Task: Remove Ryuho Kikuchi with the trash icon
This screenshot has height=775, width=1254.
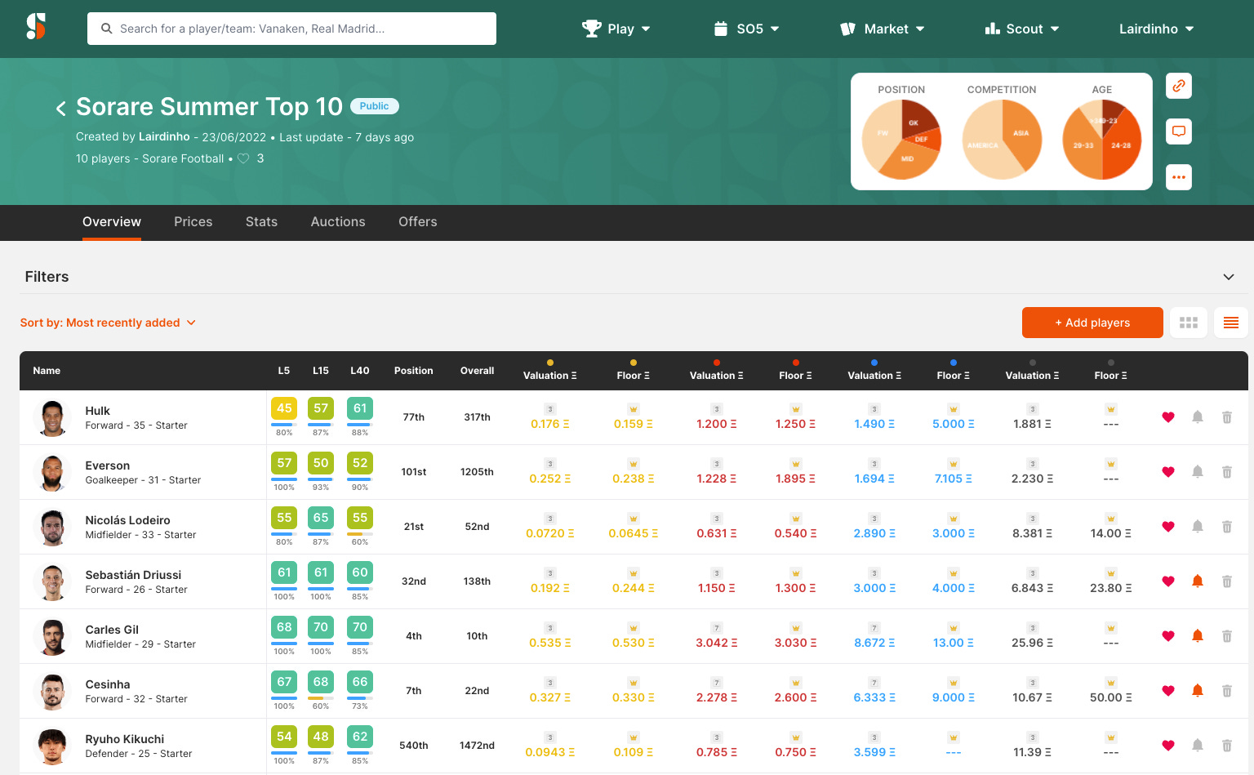Action: point(1227,746)
